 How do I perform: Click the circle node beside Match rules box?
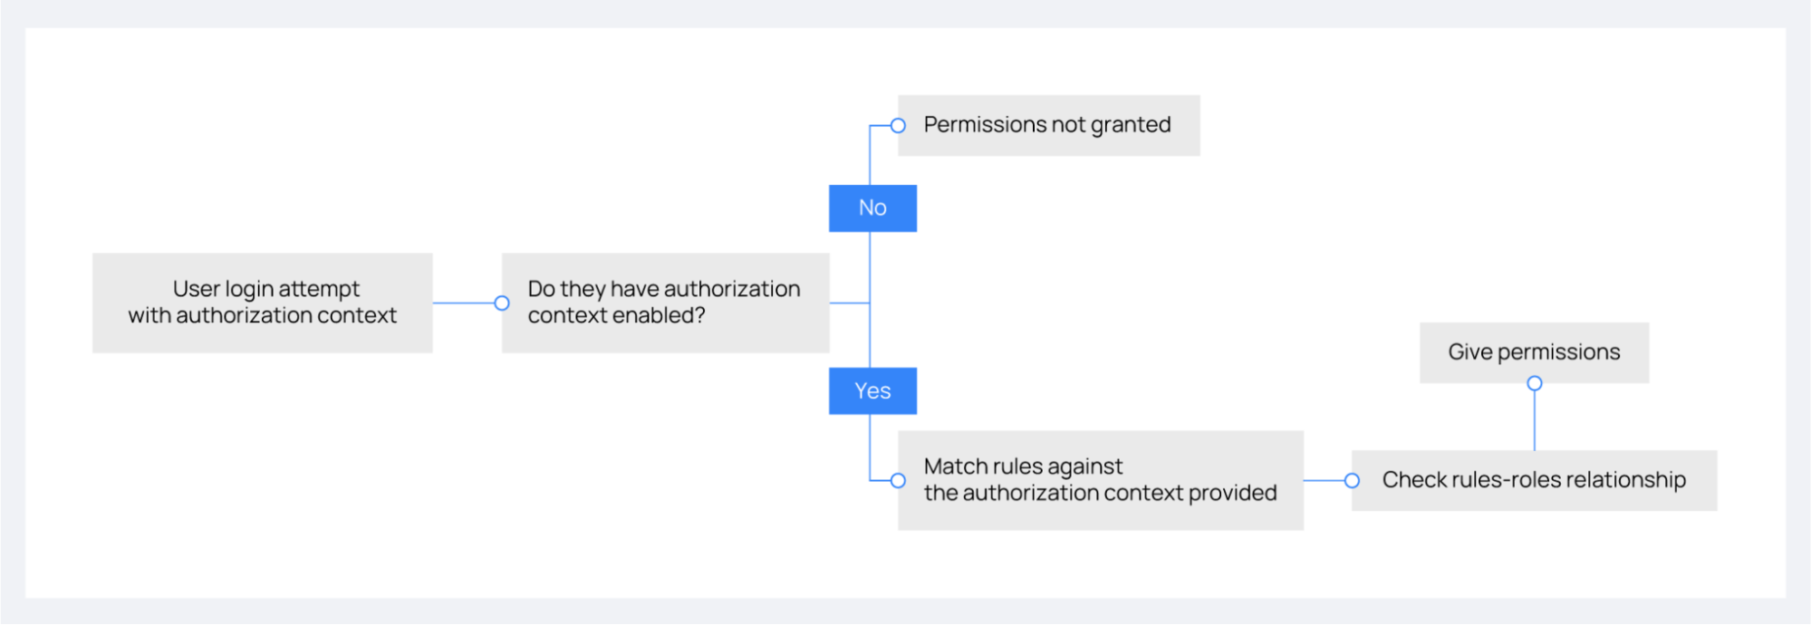click(898, 480)
